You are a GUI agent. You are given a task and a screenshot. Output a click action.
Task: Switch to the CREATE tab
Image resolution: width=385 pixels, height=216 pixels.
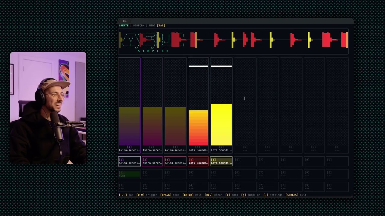point(124,25)
